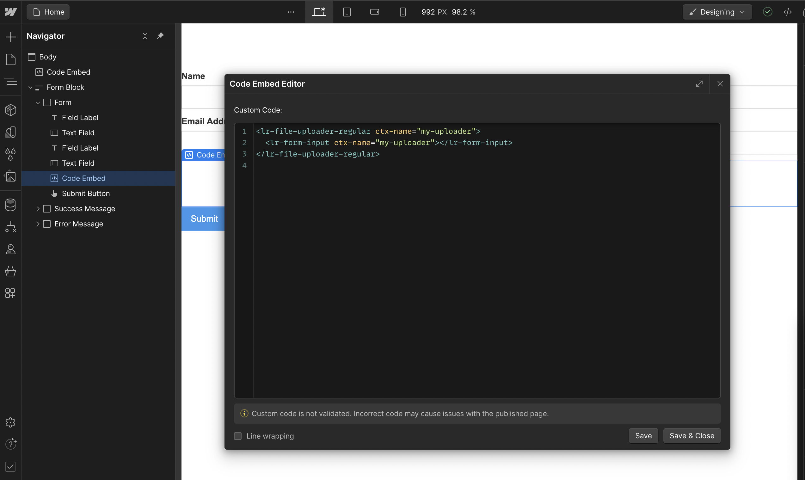
Task: Select the Home tab
Action: click(48, 12)
